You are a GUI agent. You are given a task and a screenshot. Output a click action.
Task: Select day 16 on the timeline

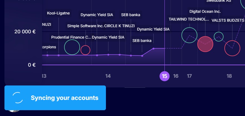(176, 76)
